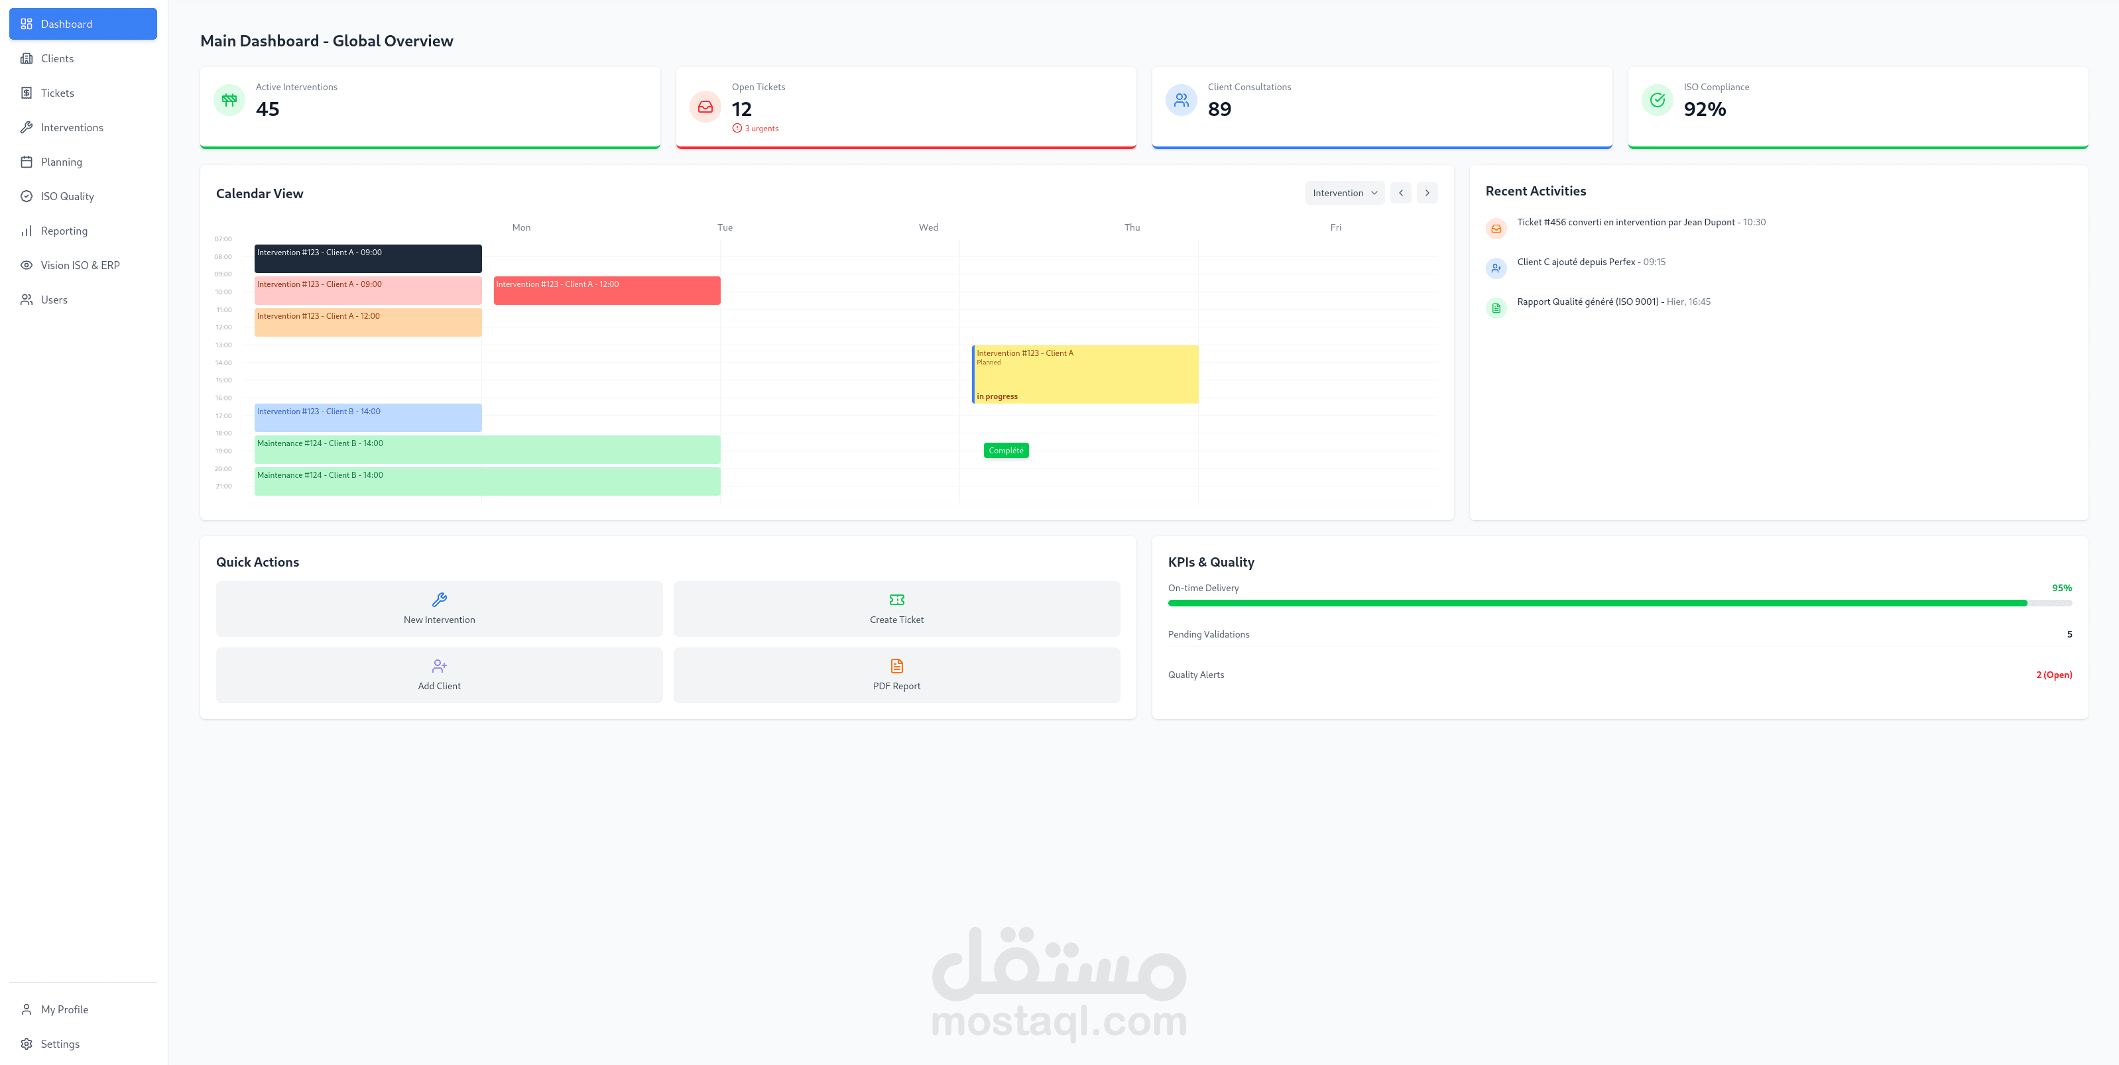
Task: Select the second Maintenance #124 Client B event
Action: (487, 481)
